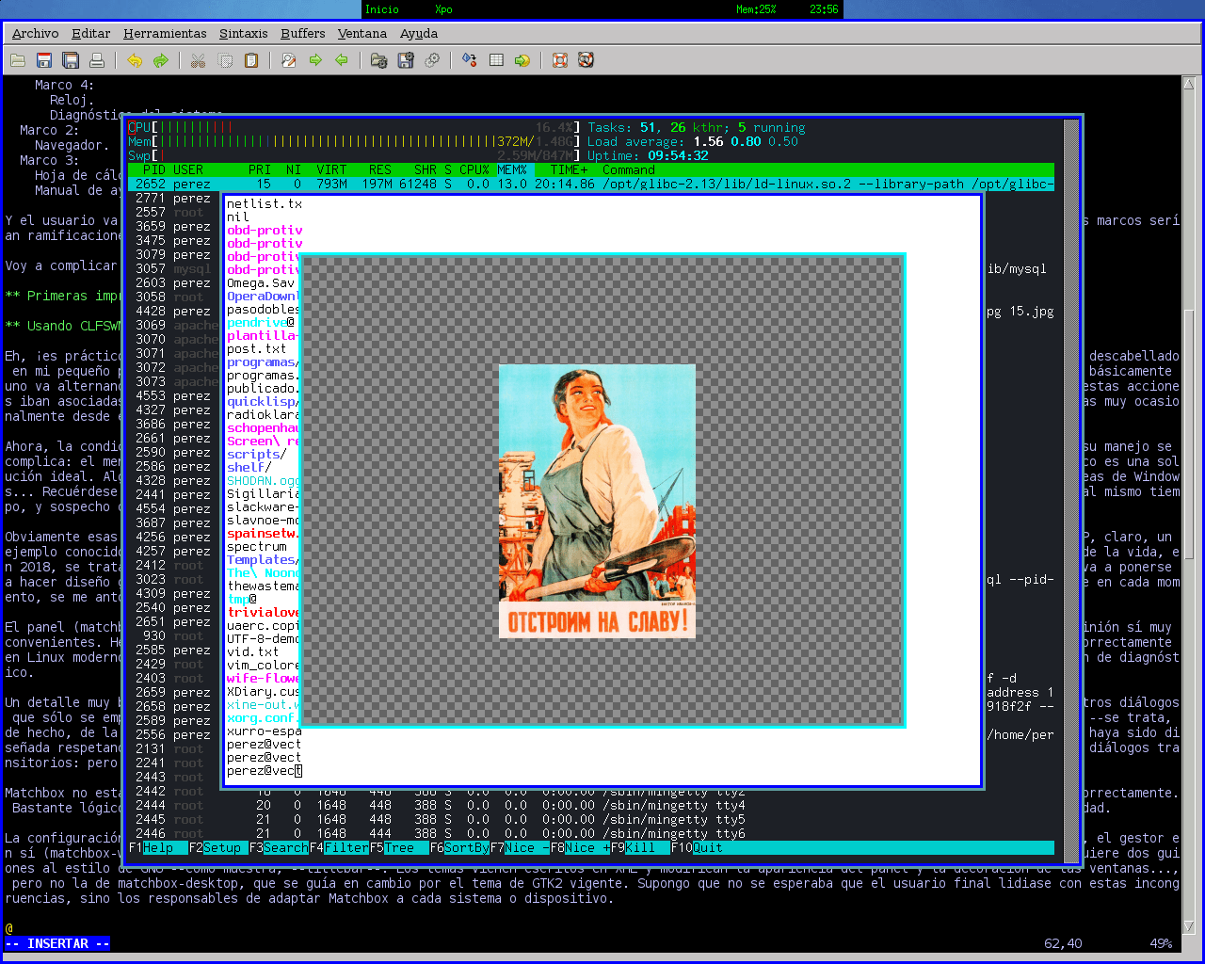The height and width of the screenshot is (964, 1205).
Task: Open the Sintaxis menu
Action: point(244,33)
